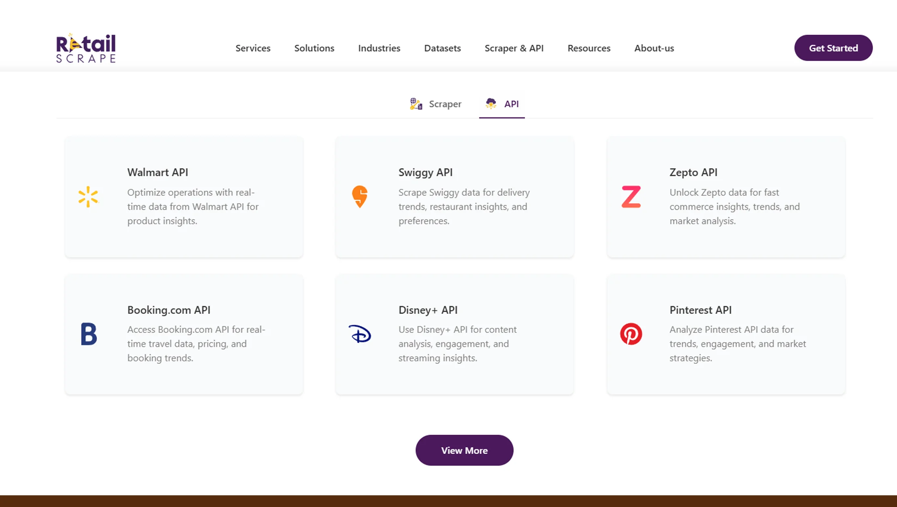
Task: Open the Datasets menu item
Action: click(x=442, y=48)
